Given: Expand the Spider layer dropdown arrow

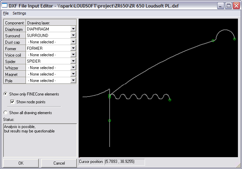Looking at the screenshot, I should tap(73, 61).
